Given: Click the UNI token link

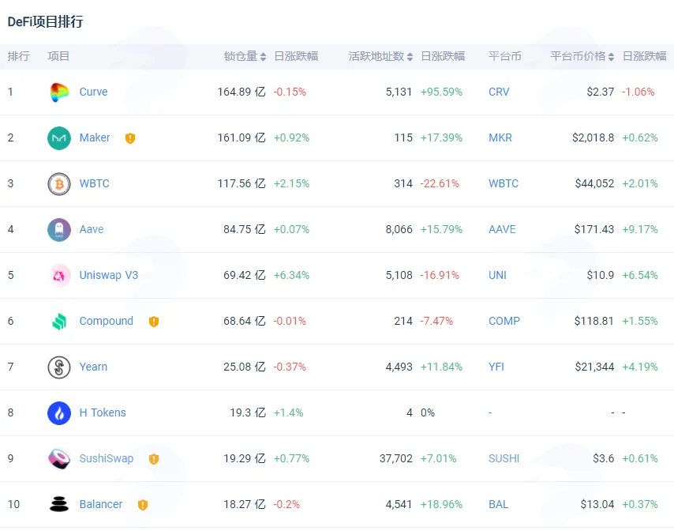Looking at the screenshot, I should pos(497,275).
